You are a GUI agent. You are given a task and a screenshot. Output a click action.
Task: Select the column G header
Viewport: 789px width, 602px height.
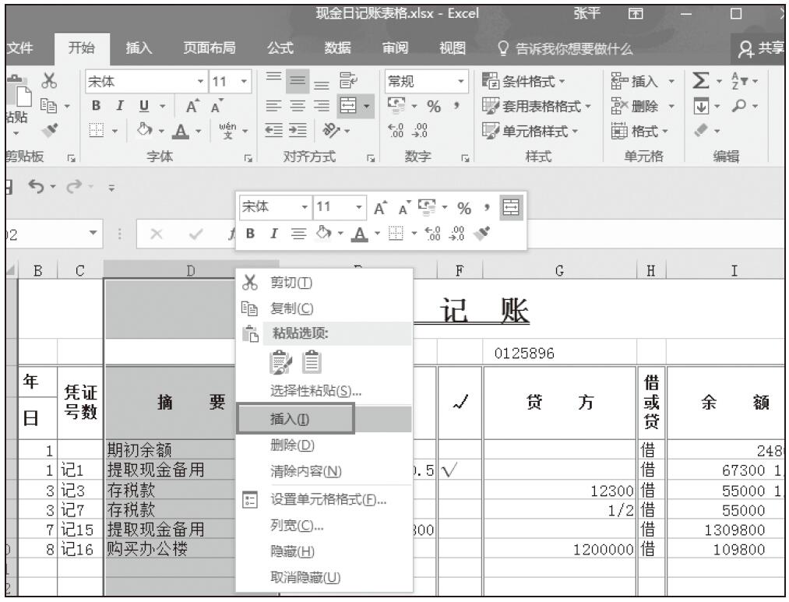point(559,270)
